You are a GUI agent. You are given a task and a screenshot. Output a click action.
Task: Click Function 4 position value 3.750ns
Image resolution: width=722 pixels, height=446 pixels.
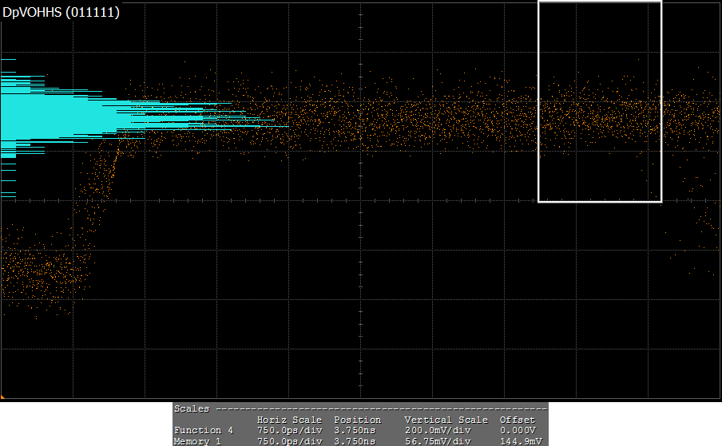[354, 431]
